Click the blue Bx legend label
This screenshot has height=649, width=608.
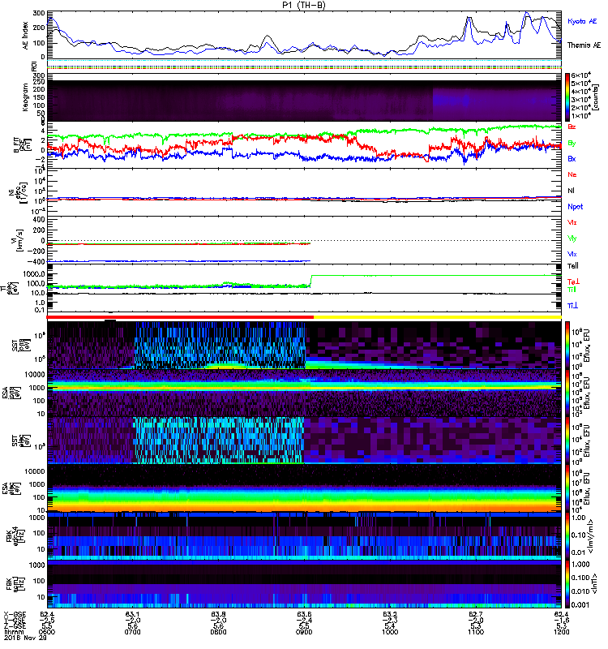tap(572, 158)
